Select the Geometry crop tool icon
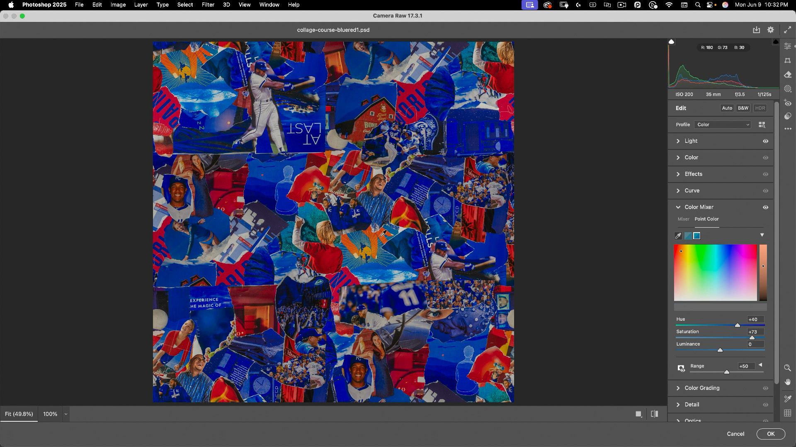This screenshot has width=796, height=447. pyautogui.click(x=788, y=60)
